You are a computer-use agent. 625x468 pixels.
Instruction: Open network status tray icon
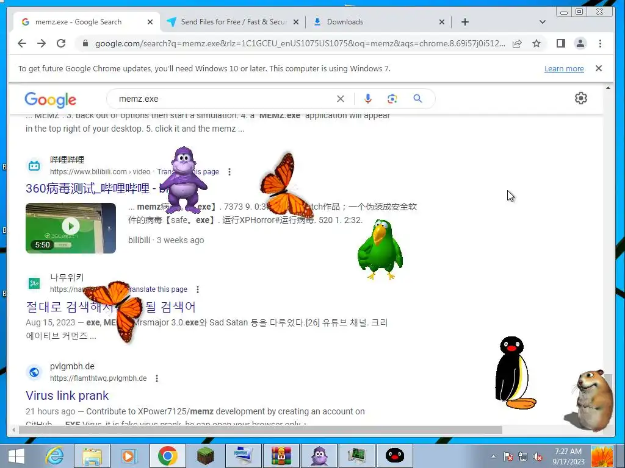pyautogui.click(x=523, y=456)
